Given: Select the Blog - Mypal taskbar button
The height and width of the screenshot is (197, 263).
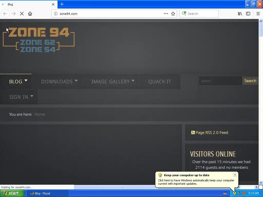Looking at the screenshot, I should click(x=48, y=193).
